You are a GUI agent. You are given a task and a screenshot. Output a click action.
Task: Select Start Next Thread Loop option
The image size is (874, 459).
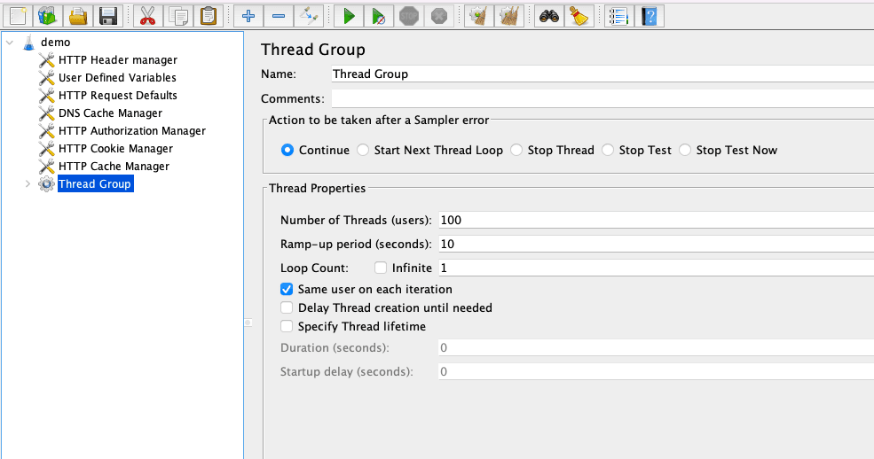[363, 151]
